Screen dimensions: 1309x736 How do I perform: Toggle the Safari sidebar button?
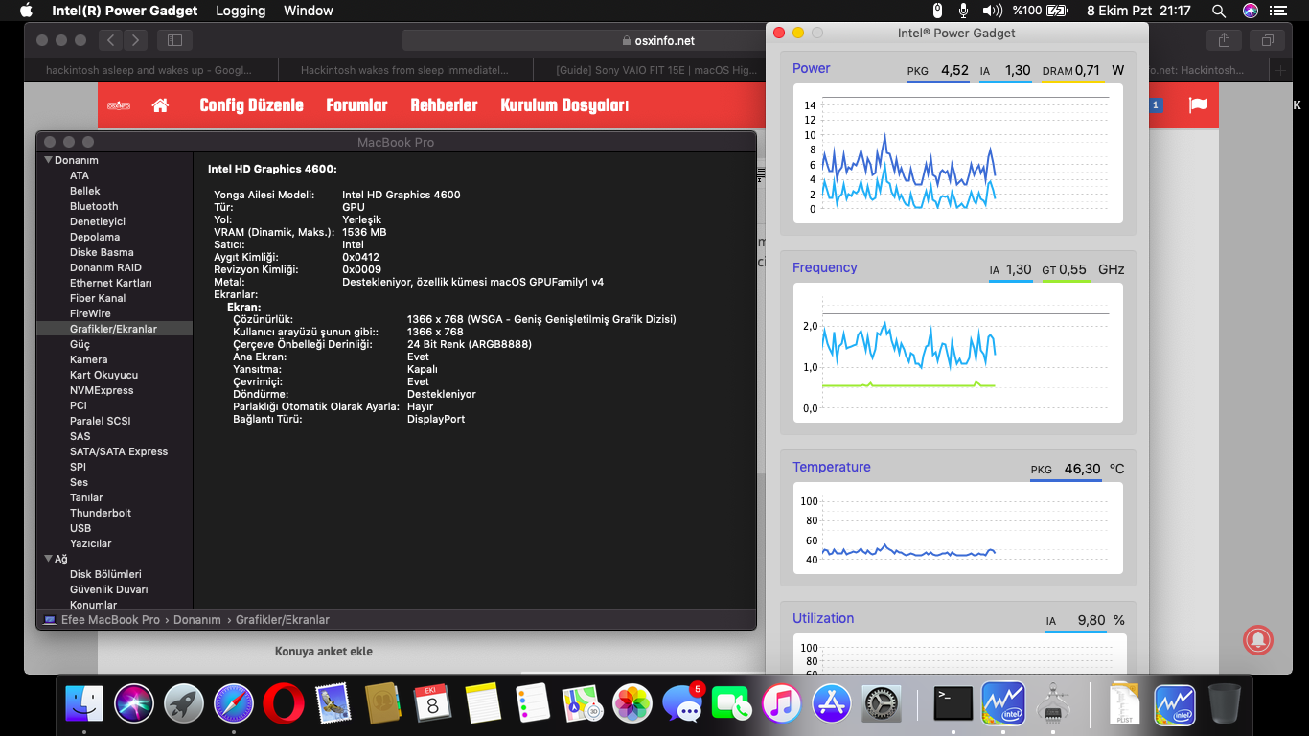point(174,40)
